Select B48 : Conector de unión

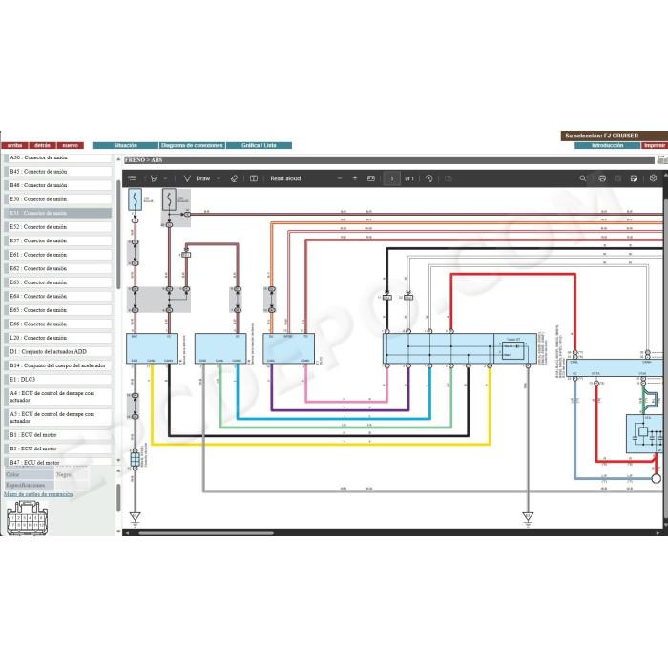point(59,185)
